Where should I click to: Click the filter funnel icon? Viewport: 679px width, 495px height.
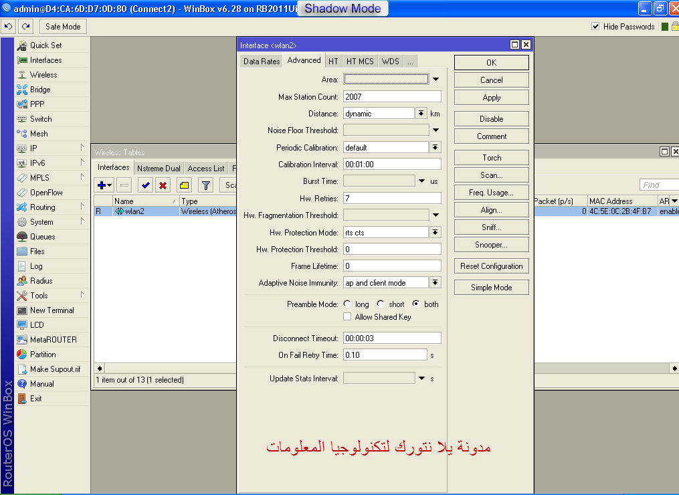tap(206, 185)
